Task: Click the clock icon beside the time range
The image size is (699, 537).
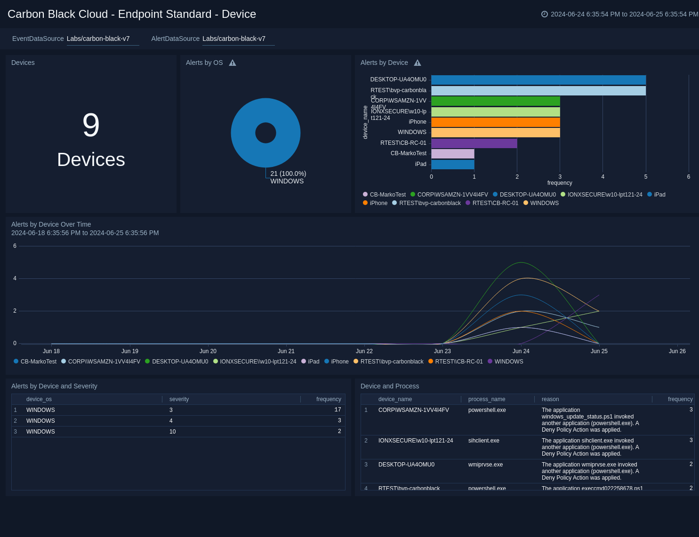Action: pos(544,14)
